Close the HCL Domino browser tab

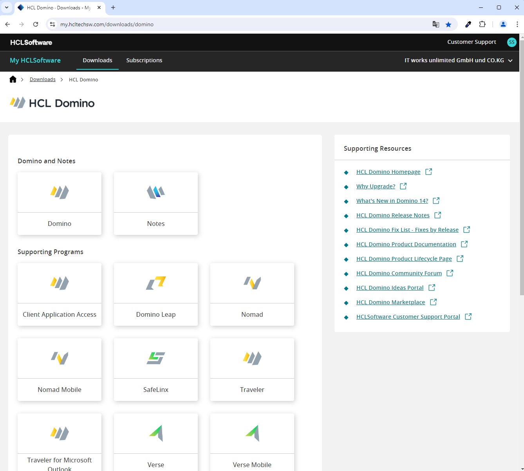click(99, 7)
